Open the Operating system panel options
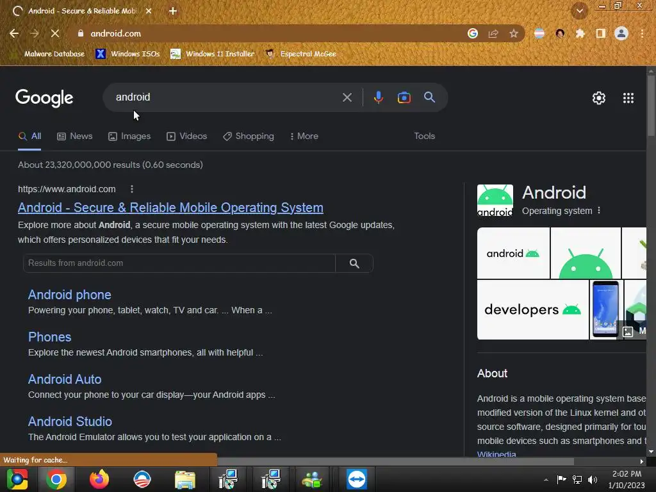The height and width of the screenshot is (492, 656). 599,210
